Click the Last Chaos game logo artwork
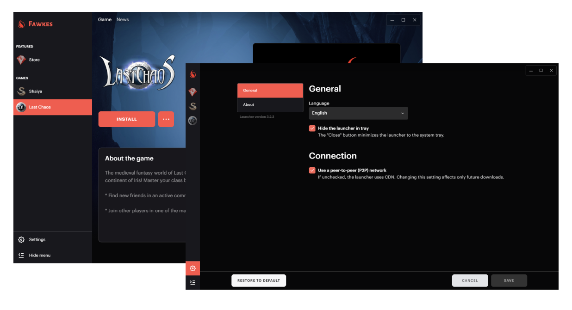 tap(138, 73)
